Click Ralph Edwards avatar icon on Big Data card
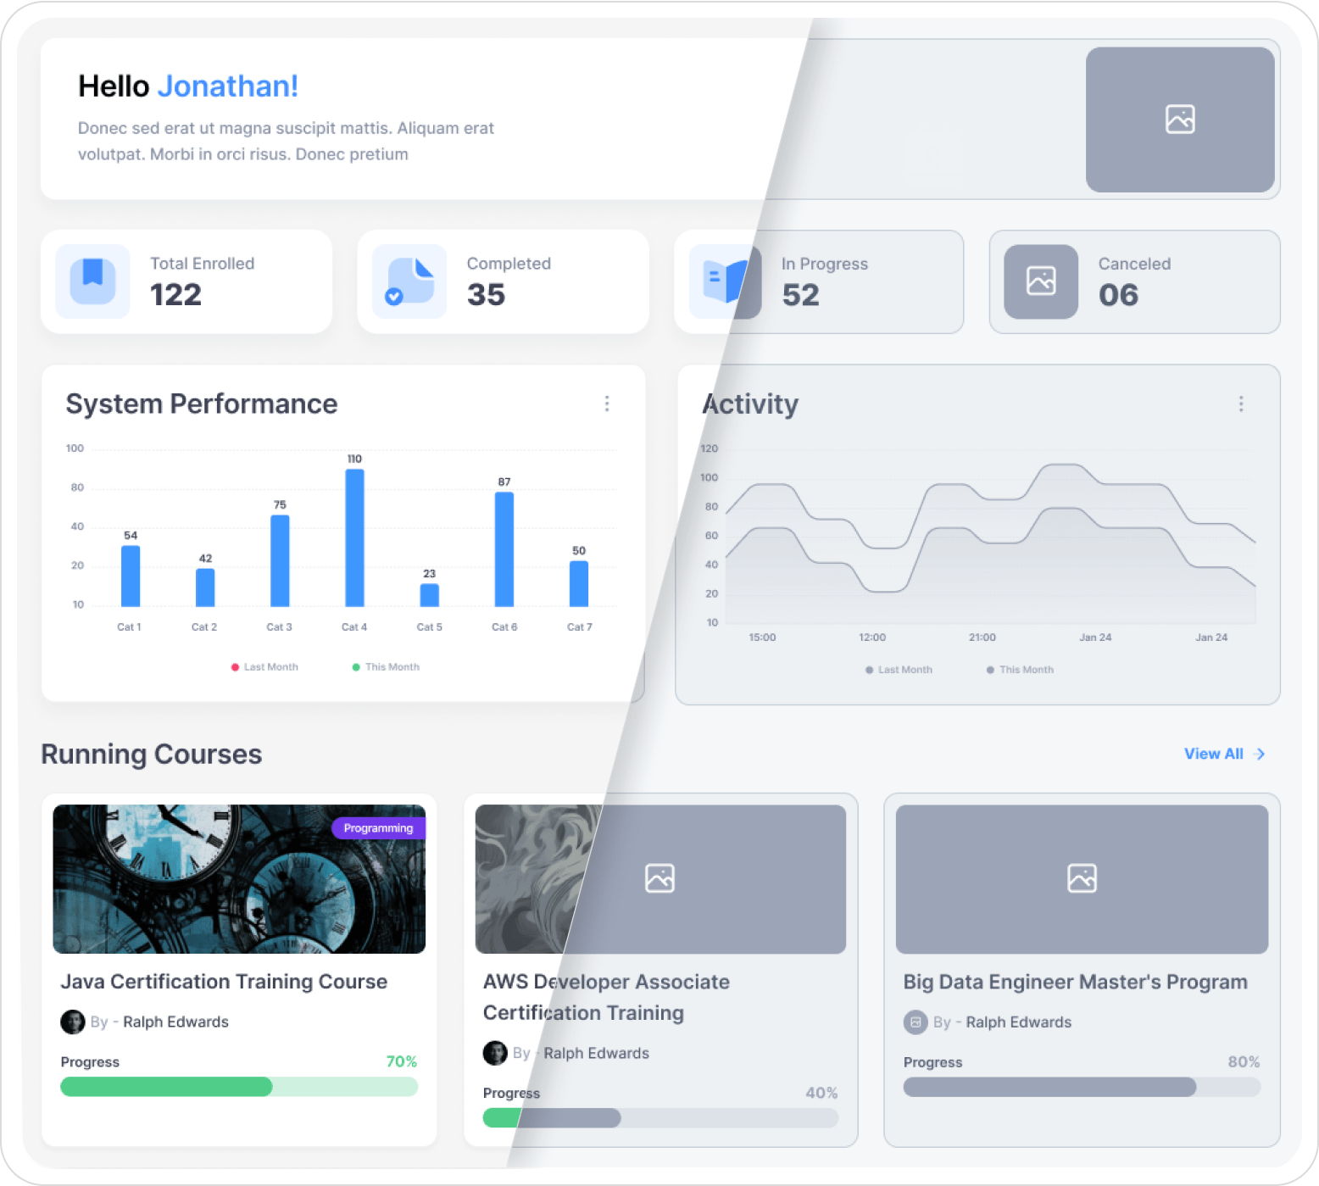The width and height of the screenshot is (1319, 1186). (916, 1022)
